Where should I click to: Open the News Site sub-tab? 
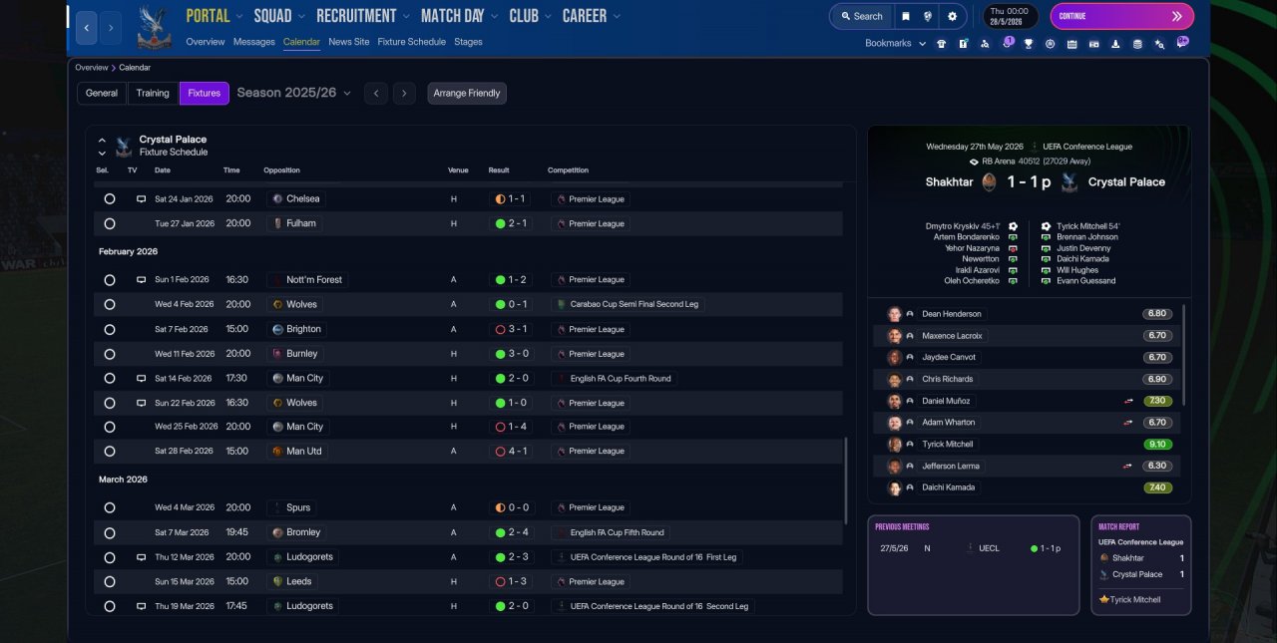point(348,42)
